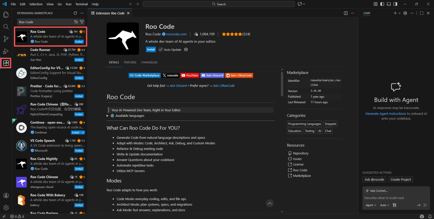Image resolution: width=434 pixels, height=219 pixels.
Task: Toggle the bottom panel visibility
Action: (389, 4)
